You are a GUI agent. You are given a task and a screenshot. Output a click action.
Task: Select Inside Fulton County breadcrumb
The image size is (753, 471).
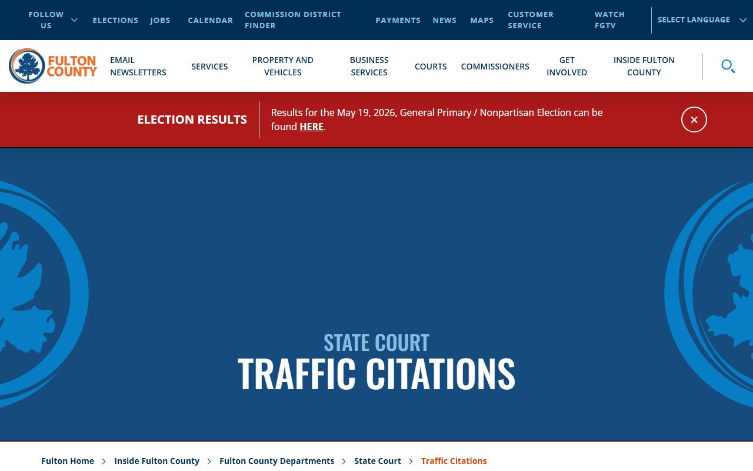click(x=157, y=461)
